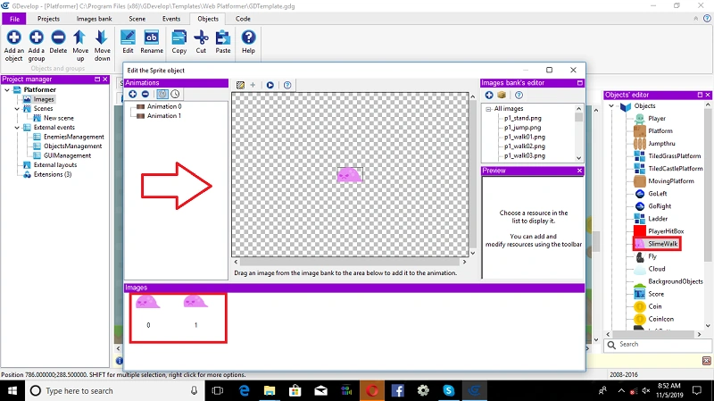Screen dimensions: 714x401
Task: Select p1_walk02.png in images bank
Action: pos(525,146)
